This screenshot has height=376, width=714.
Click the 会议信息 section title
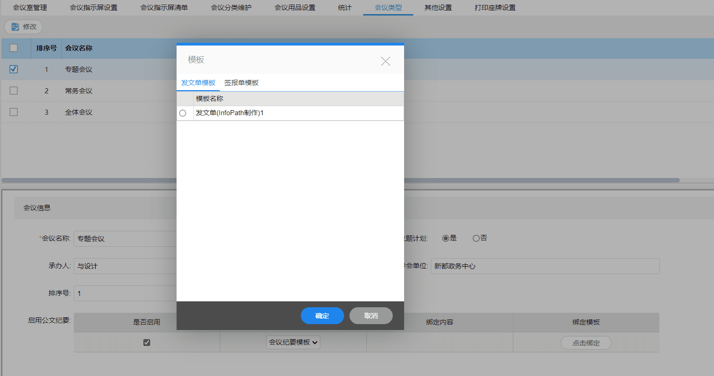pos(37,208)
